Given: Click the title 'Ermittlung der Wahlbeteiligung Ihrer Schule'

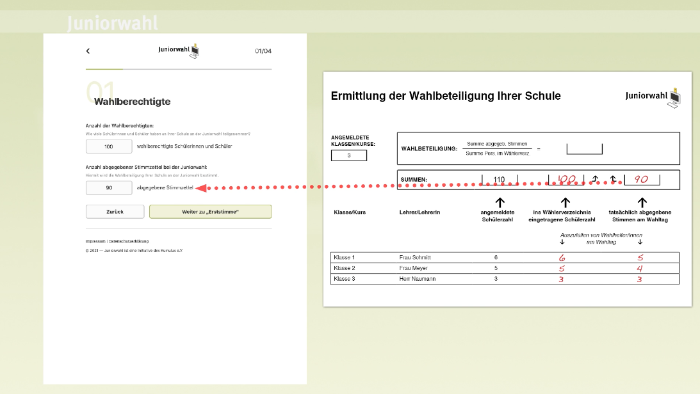Looking at the screenshot, I should 446,96.
